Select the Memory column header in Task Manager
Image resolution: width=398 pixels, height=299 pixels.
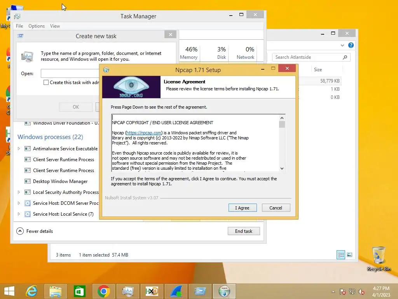pos(189,53)
